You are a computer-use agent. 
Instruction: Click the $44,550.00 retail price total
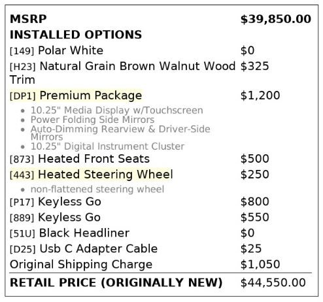tap(273, 282)
